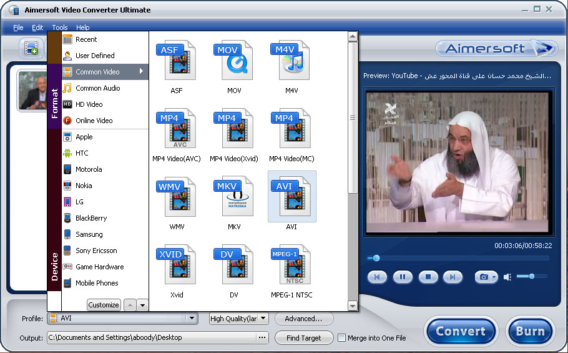Pick the M4V format icon
This screenshot has width=568, height=353.
point(291,61)
